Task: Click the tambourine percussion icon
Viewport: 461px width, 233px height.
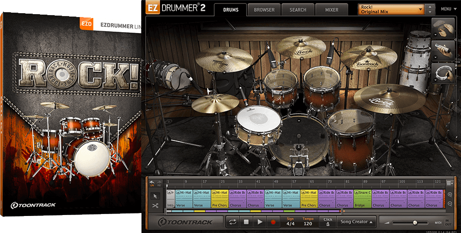Action: pos(441,72)
